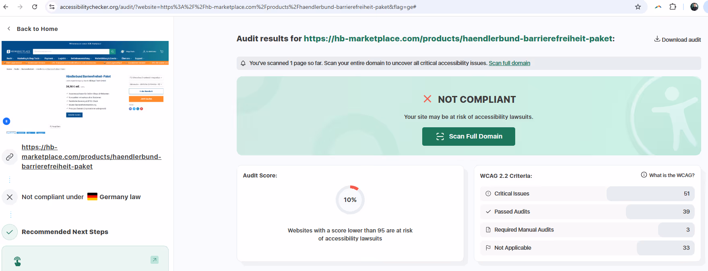Click the lawsuit risk warning text
Image resolution: width=708 pixels, height=271 pixels.
tap(469, 117)
